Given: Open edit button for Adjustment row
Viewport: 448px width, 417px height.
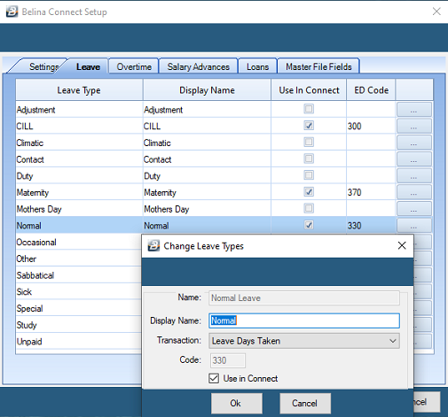Looking at the screenshot, I should (x=414, y=110).
